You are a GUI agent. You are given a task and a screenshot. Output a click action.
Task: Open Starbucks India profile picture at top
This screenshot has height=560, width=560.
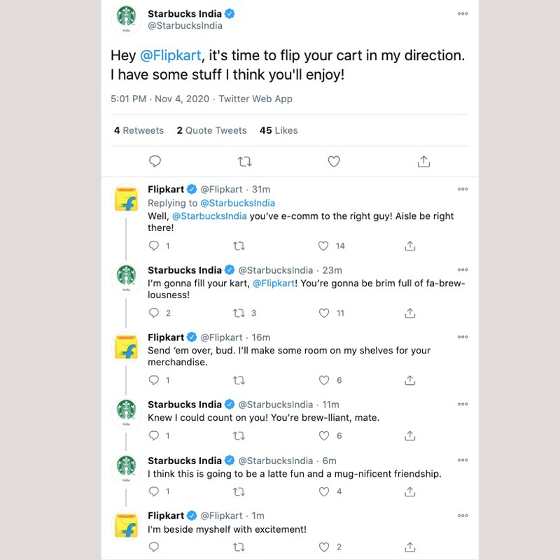coord(127,19)
